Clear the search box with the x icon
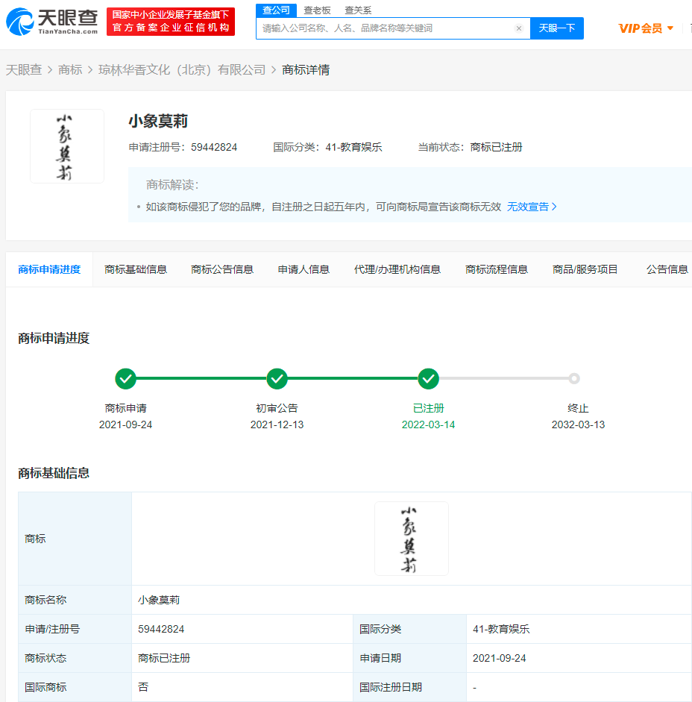 click(519, 28)
